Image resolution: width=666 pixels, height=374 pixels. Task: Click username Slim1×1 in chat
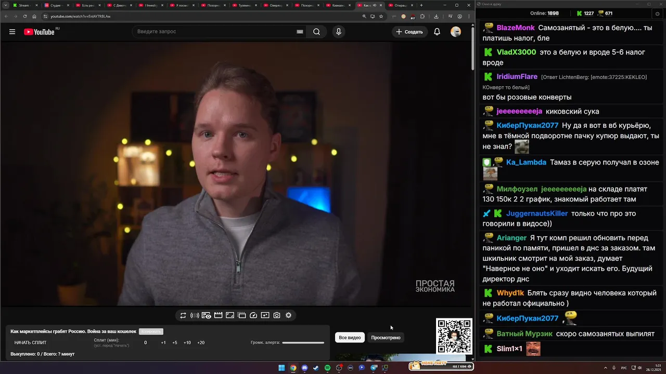pos(509,349)
